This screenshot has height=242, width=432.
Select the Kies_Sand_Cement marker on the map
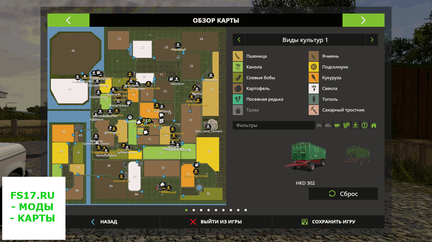[x=208, y=127]
